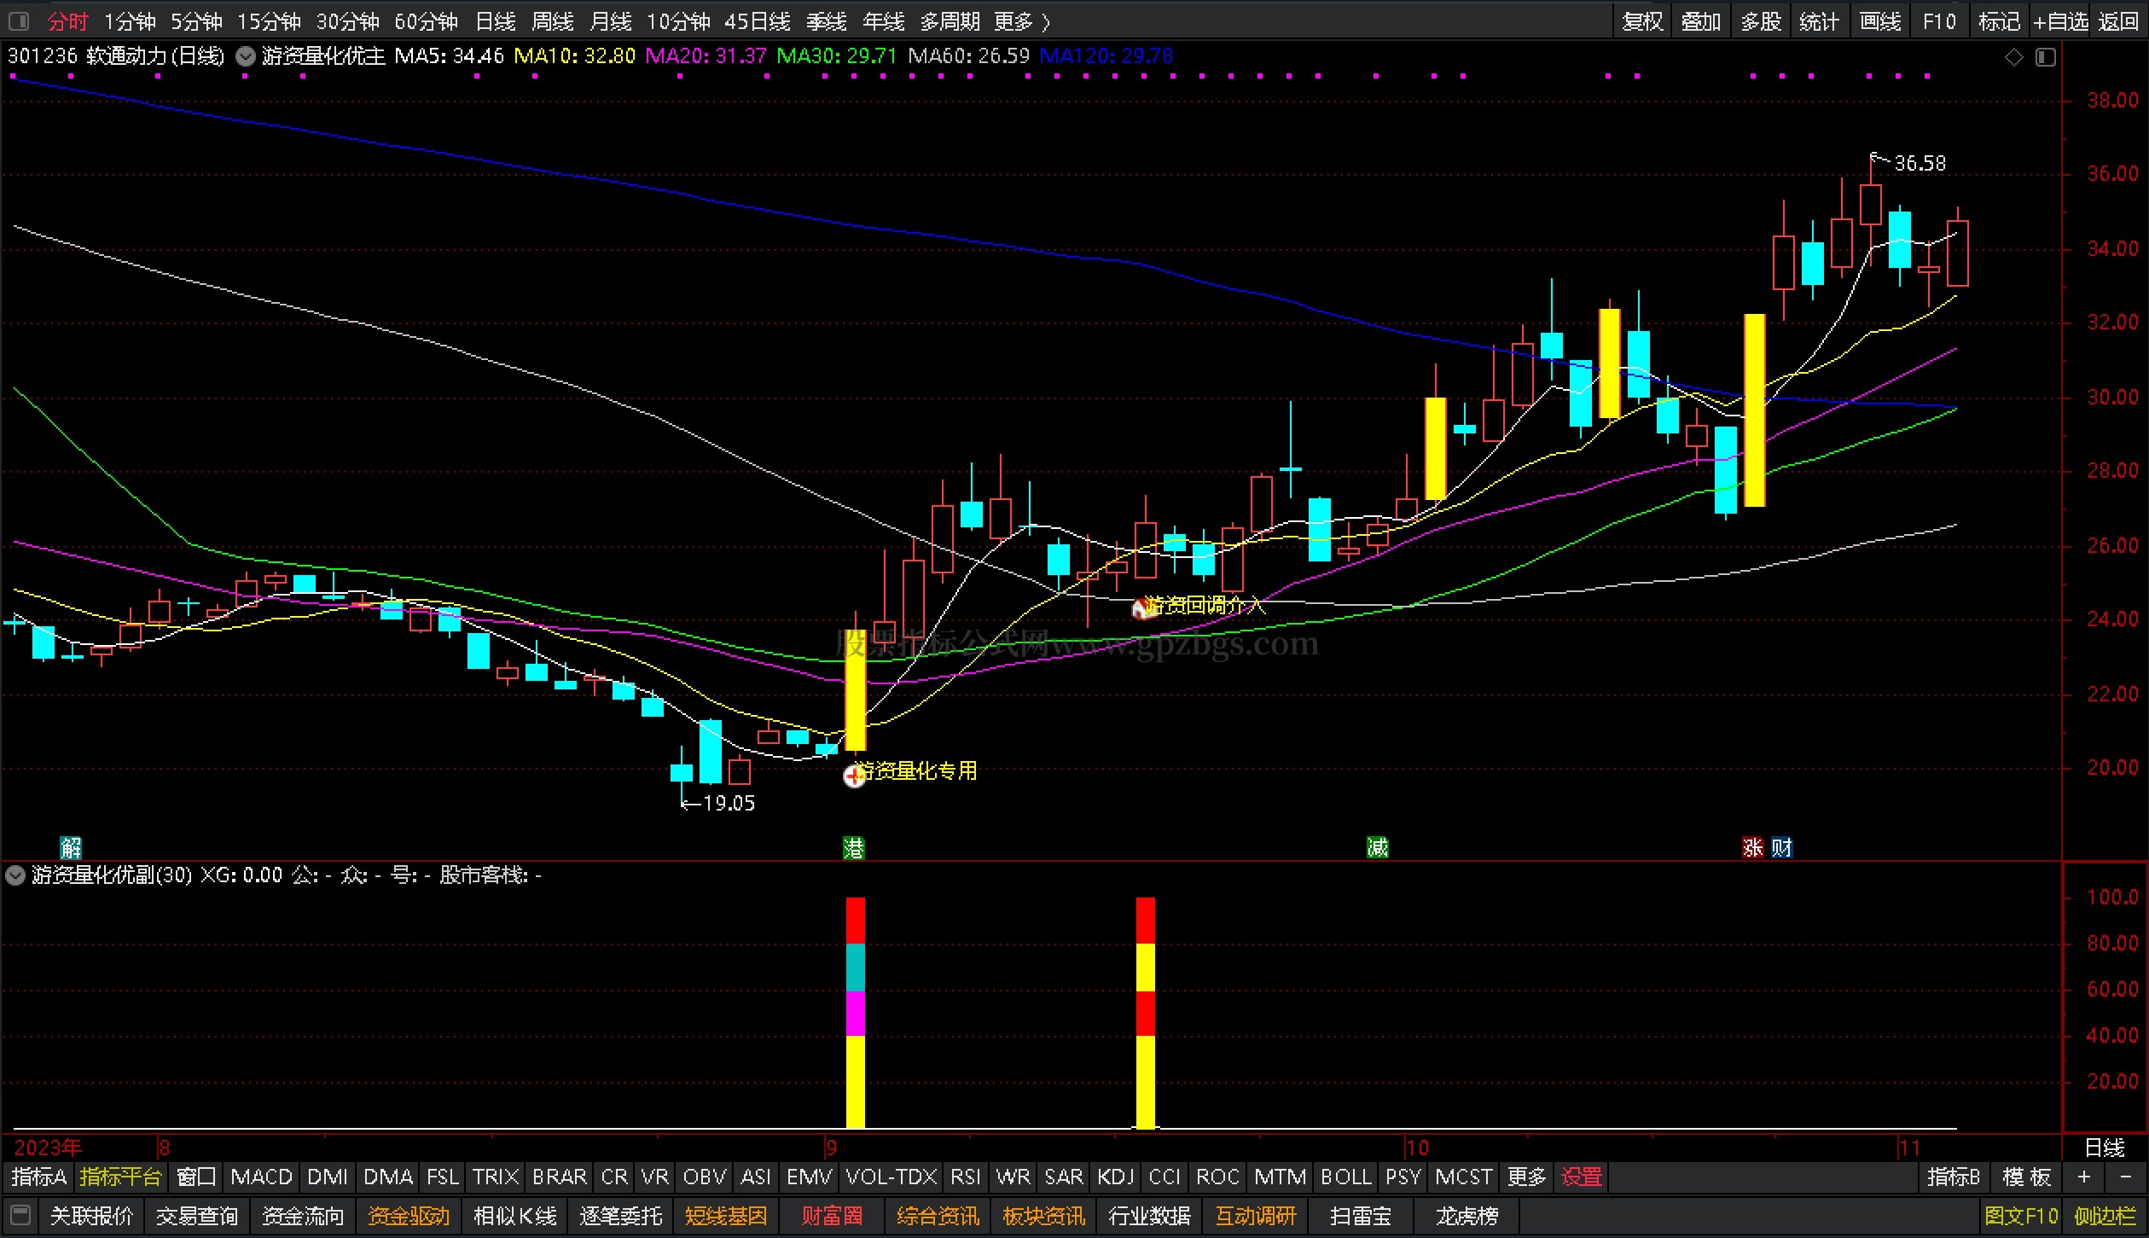
Task: Select the BOLL indicator
Action: [1345, 1177]
